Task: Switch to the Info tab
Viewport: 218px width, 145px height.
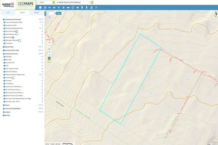Action: (x=8, y=13)
